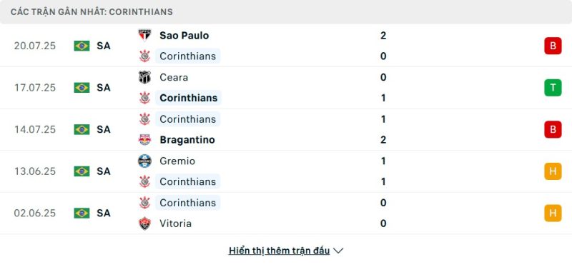The image size is (572, 267).
Task: Select the Ceara vs Corinthians match on 17.07.25
Action: point(286,88)
